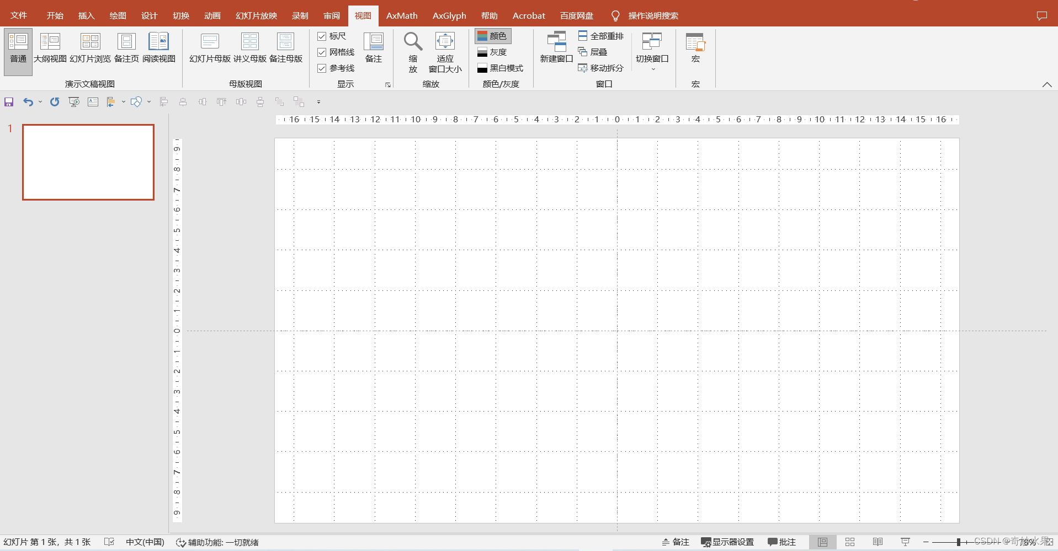Image resolution: width=1058 pixels, height=551 pixels.
Task: Open 阅读视图 reading view
Action: [x=159, y=48]
